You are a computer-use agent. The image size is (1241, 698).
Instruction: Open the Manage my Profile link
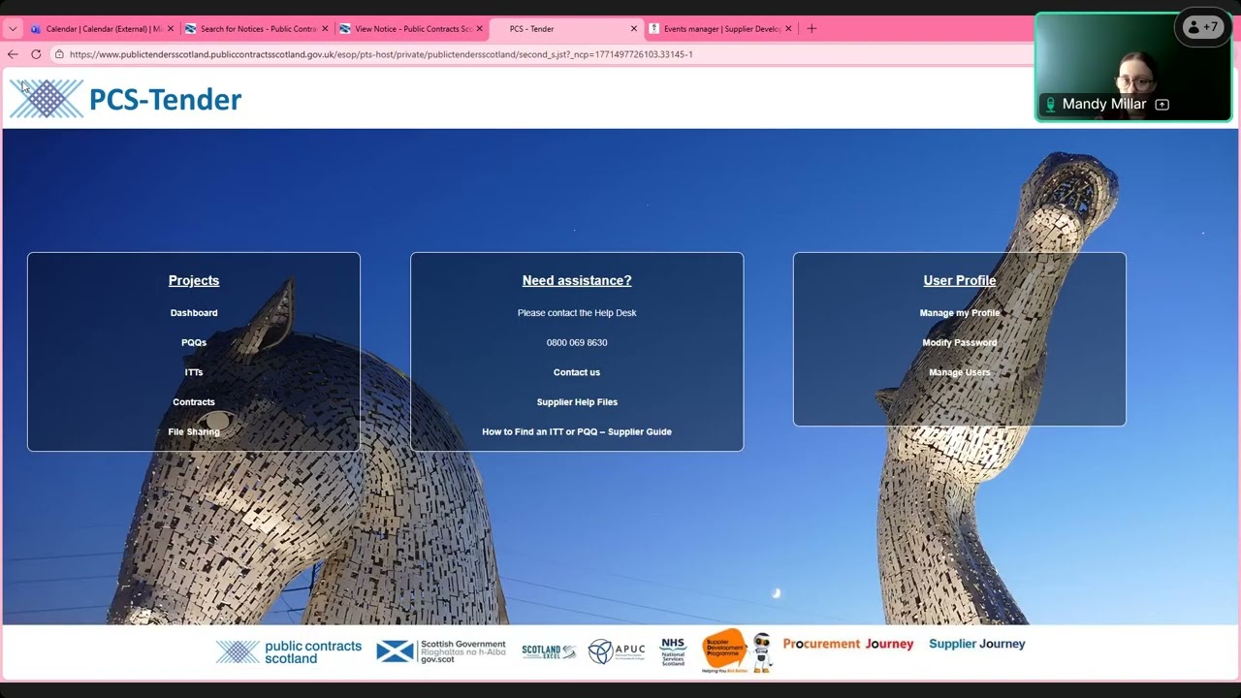click(x=960, y=313)
